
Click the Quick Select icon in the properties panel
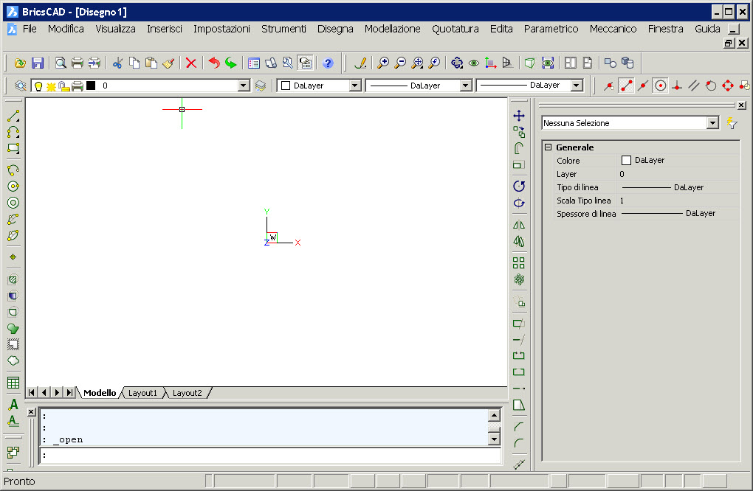(732, 123)
